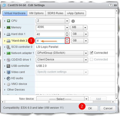Open the CPU count dropdown
The width and height of the screenshot is (120, 116).
pos(67,21)
